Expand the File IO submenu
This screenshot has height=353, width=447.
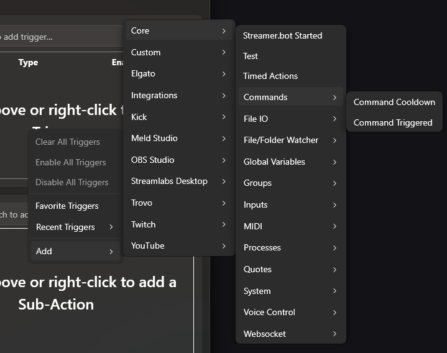tap(290, 119)
